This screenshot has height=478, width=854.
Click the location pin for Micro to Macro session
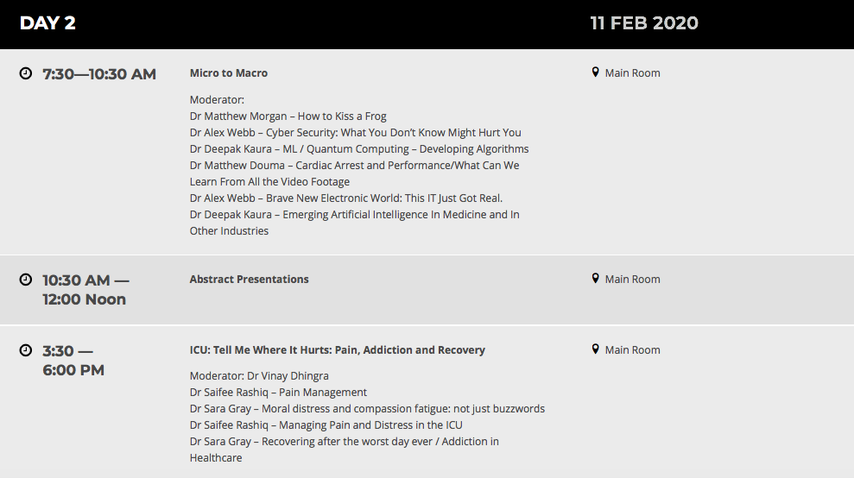(x=595, y=72)
